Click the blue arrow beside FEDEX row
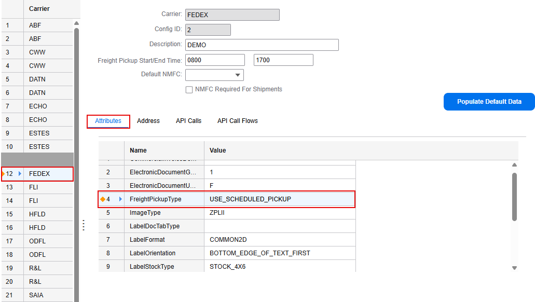 [x=20, y=173]
